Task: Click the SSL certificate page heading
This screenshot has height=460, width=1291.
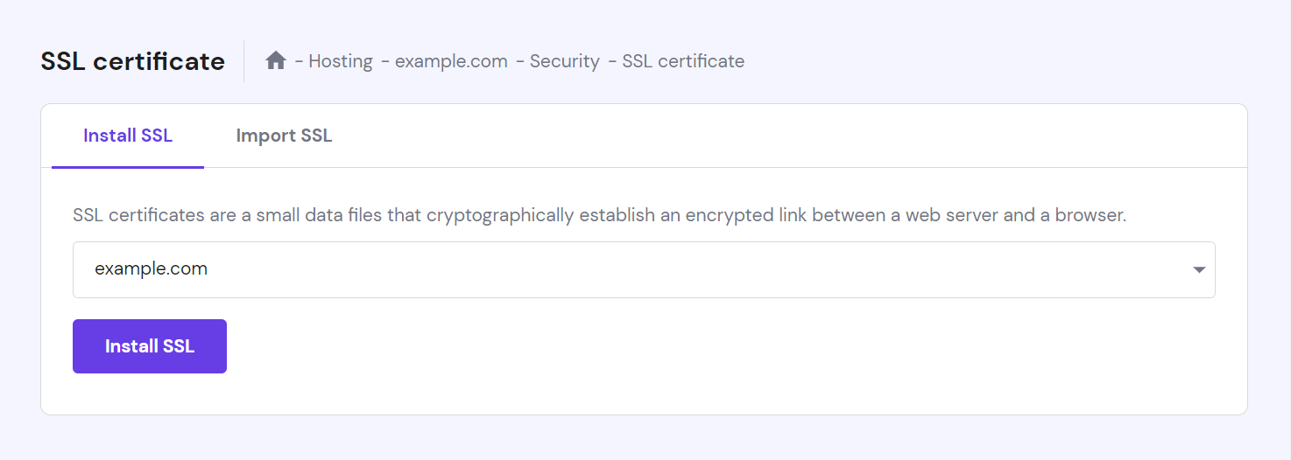Action: click(132, 61)
